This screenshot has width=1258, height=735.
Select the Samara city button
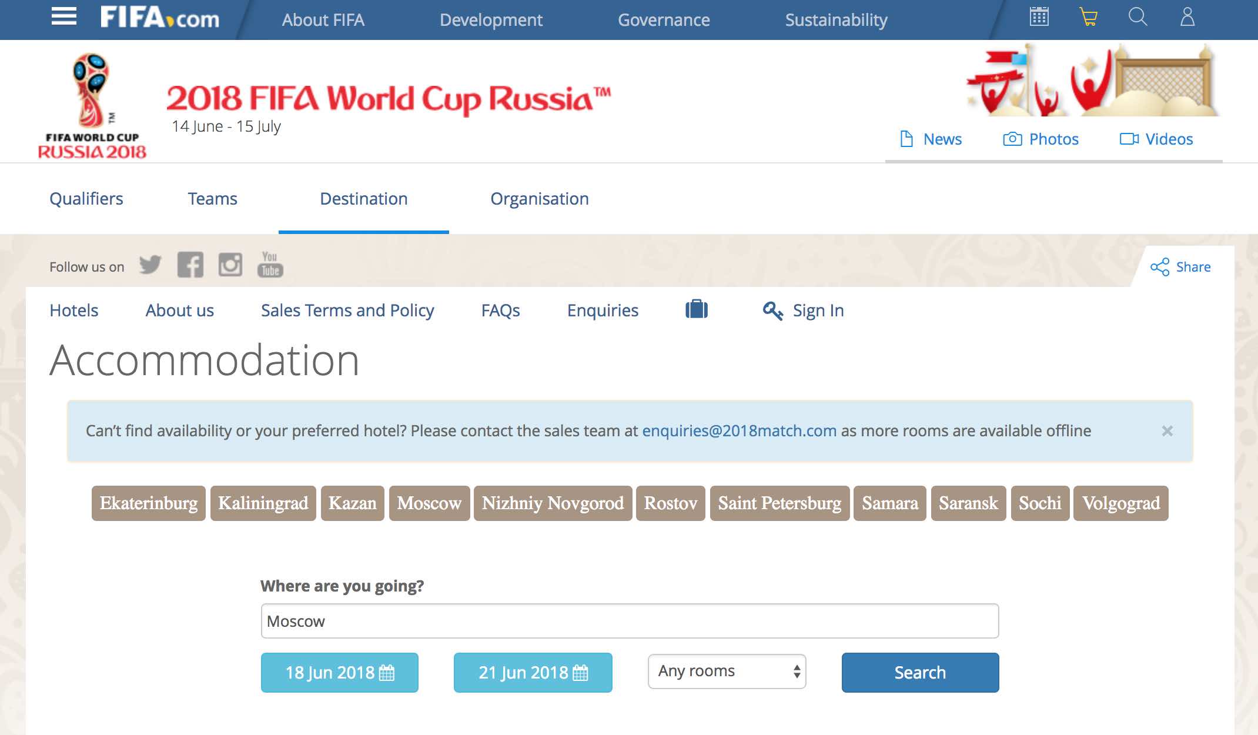890,503
